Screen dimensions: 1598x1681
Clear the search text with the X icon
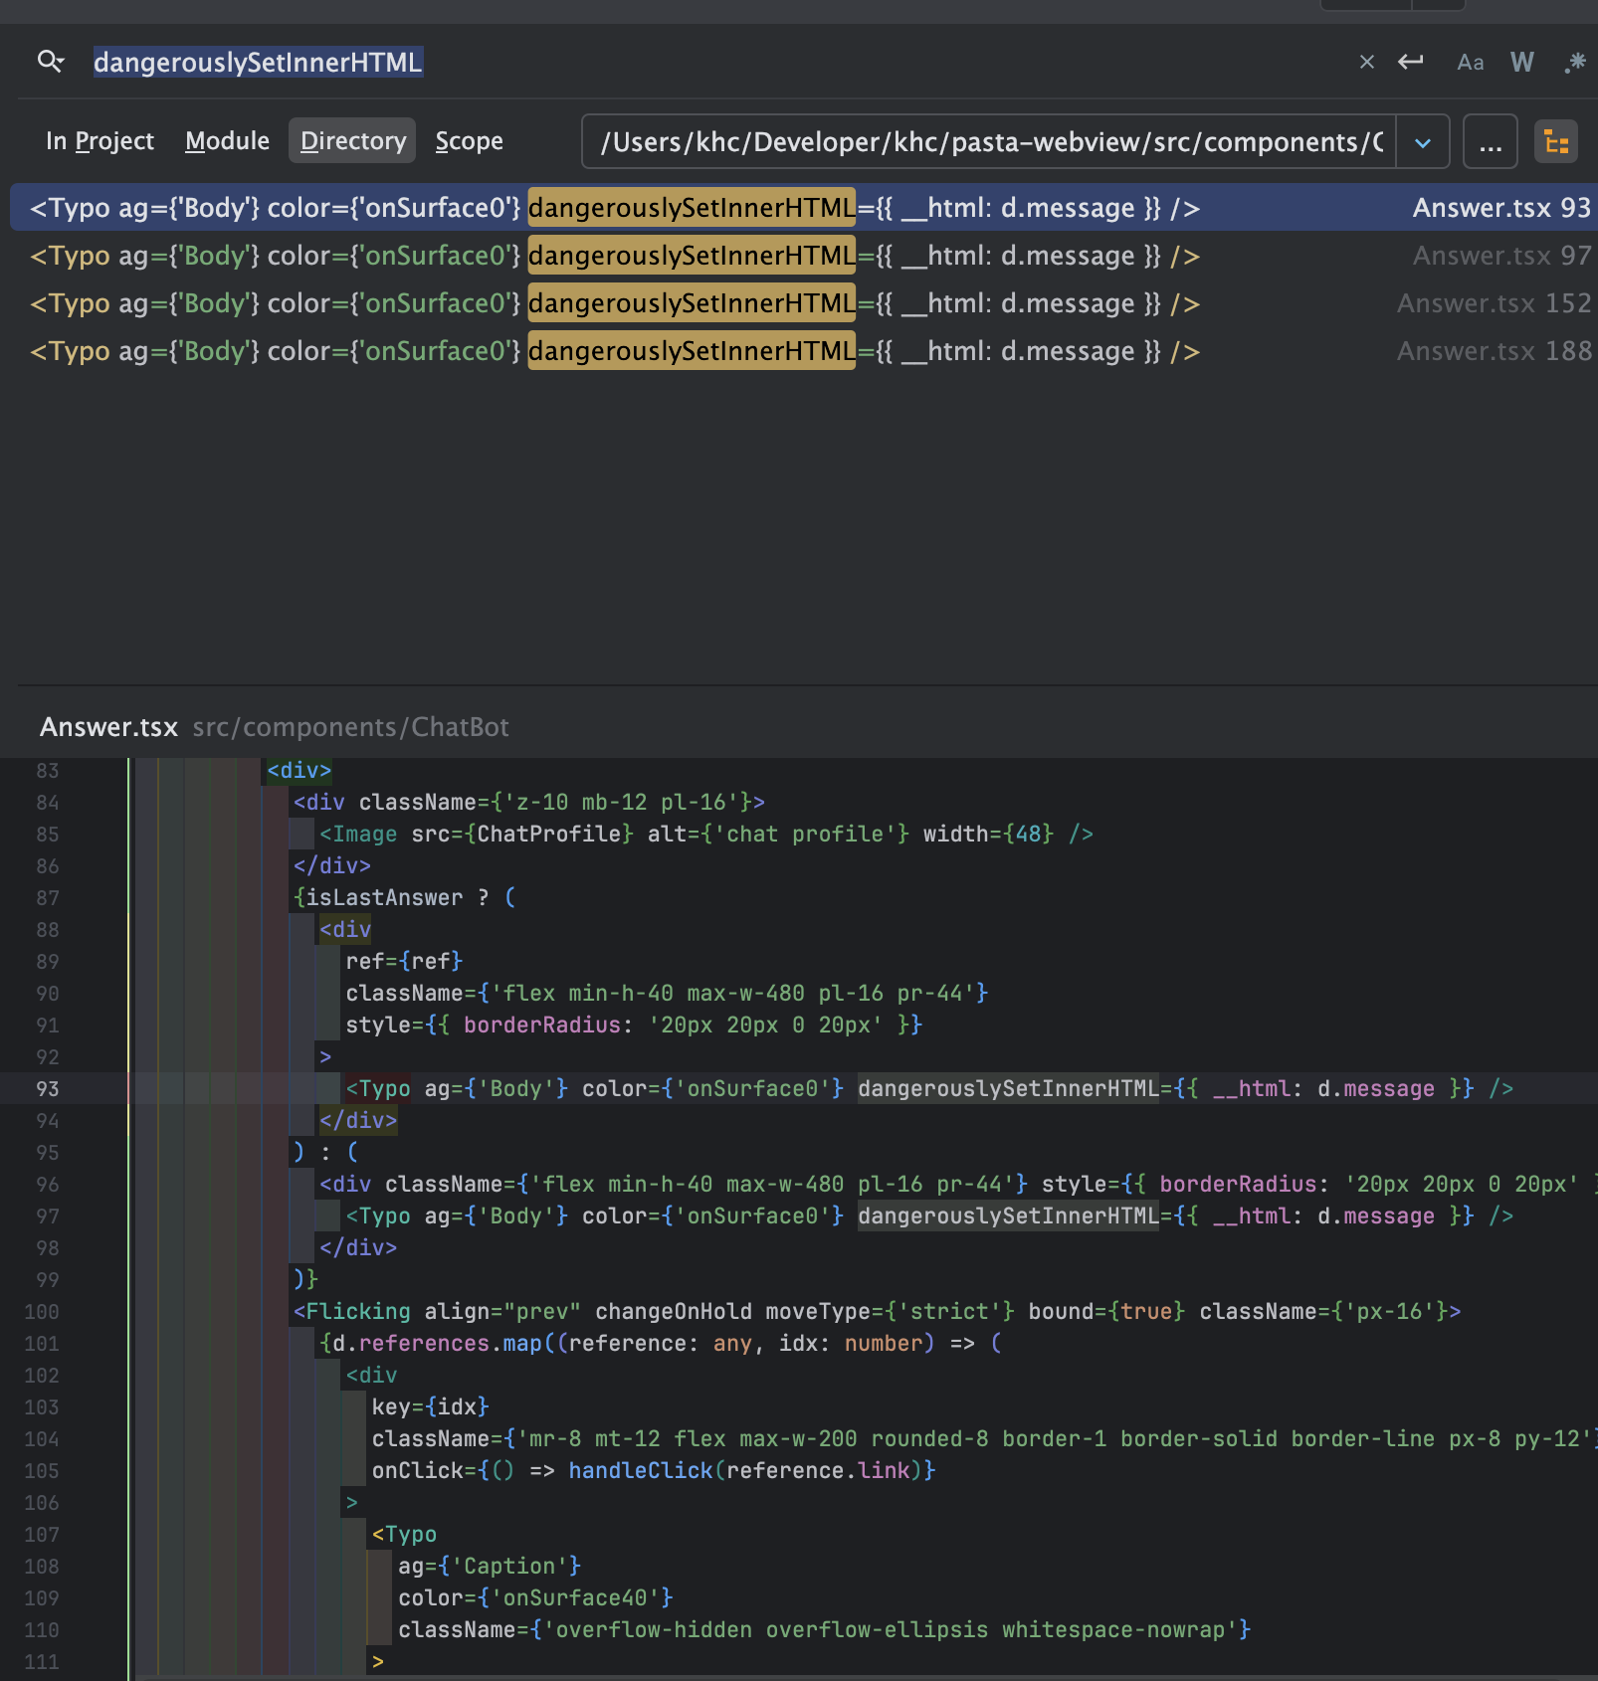pos(1367,62)
